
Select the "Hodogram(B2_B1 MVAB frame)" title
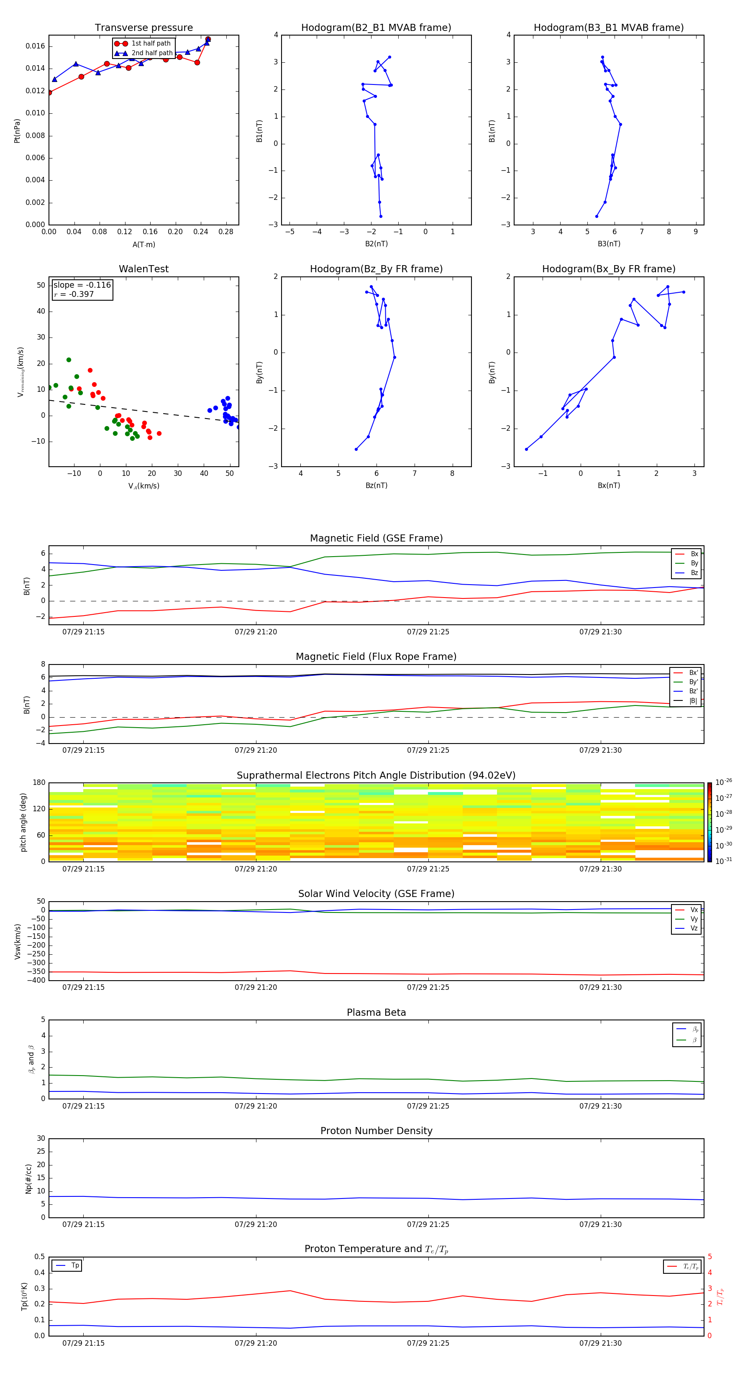(x=376, y=28)
